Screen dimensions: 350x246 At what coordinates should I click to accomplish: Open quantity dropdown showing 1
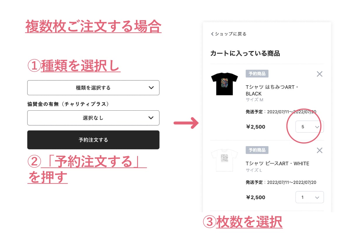(x=309, y=197)
